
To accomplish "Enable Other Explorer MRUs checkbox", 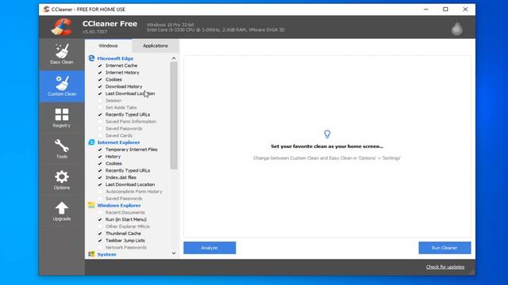I will pyautogui.click(x=100, y=226).
